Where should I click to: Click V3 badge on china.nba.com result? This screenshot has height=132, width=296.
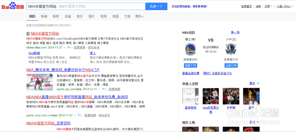[69, 48]
